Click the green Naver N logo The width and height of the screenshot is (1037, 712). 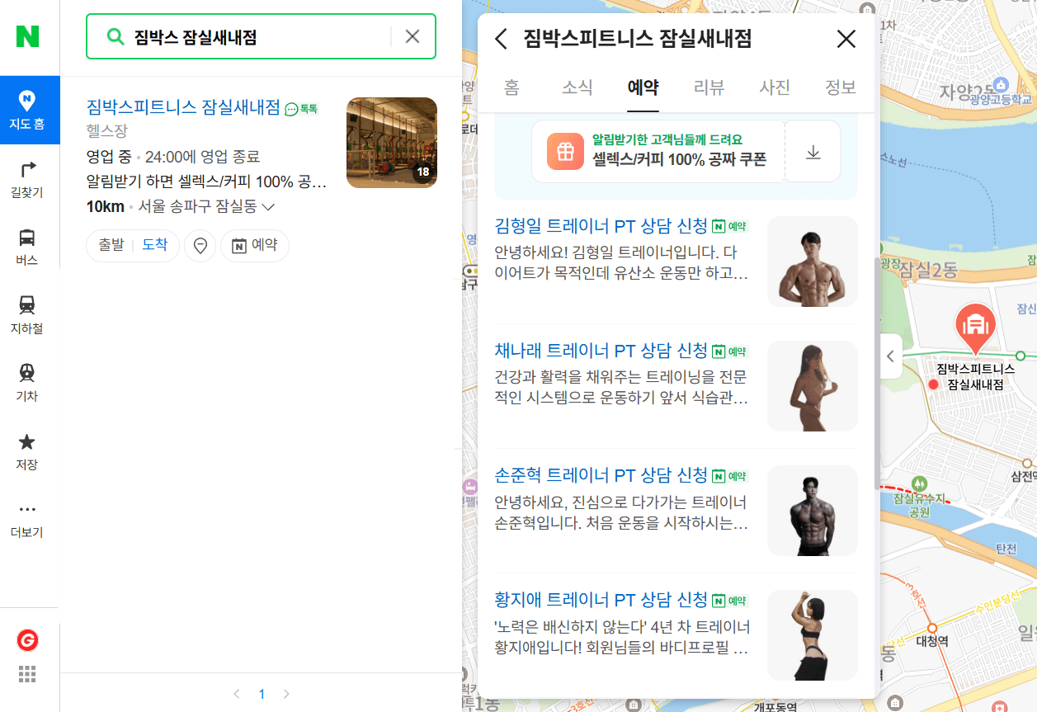(x=27, y=36)
